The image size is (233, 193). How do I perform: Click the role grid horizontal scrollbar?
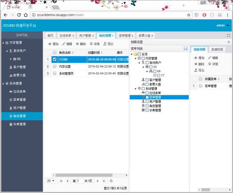(84, 175)
